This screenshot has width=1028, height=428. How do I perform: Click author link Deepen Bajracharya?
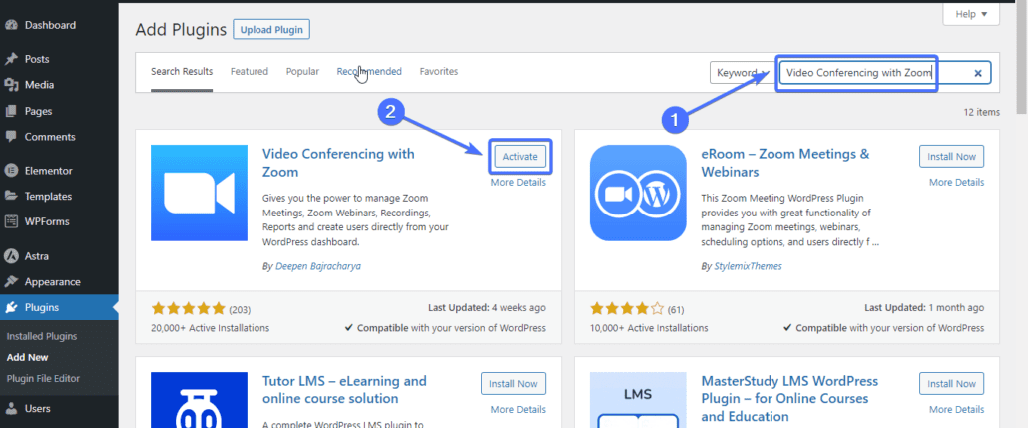[318, 266]
